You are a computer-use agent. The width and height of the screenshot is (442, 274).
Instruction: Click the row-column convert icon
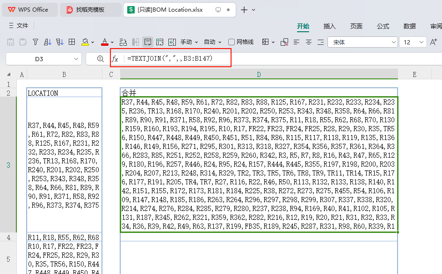tap(123, 42)
